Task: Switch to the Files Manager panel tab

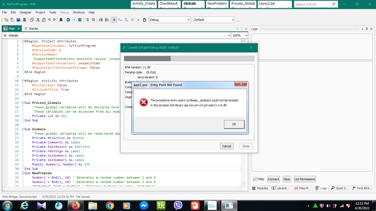Action: pos(303,188)
